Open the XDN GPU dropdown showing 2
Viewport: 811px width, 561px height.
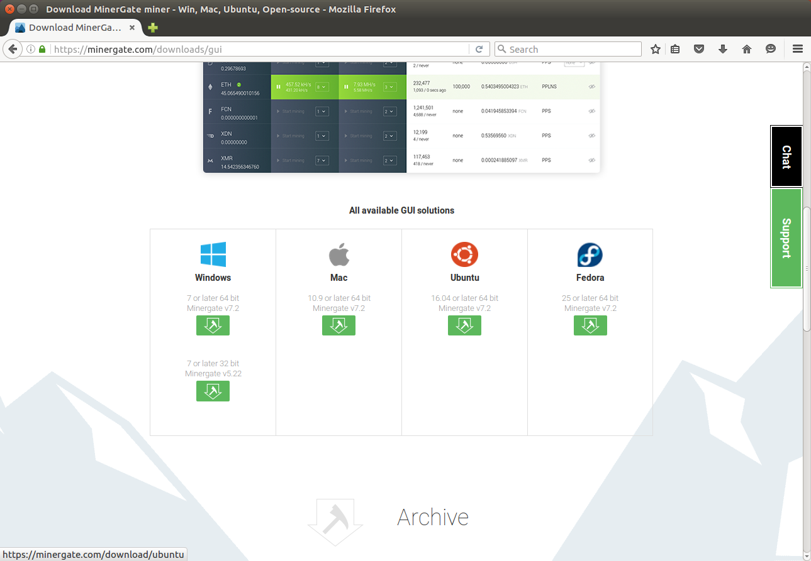coord(389,136)
